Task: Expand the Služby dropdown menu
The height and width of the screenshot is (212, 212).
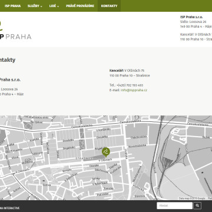Action: pos(35,6)
